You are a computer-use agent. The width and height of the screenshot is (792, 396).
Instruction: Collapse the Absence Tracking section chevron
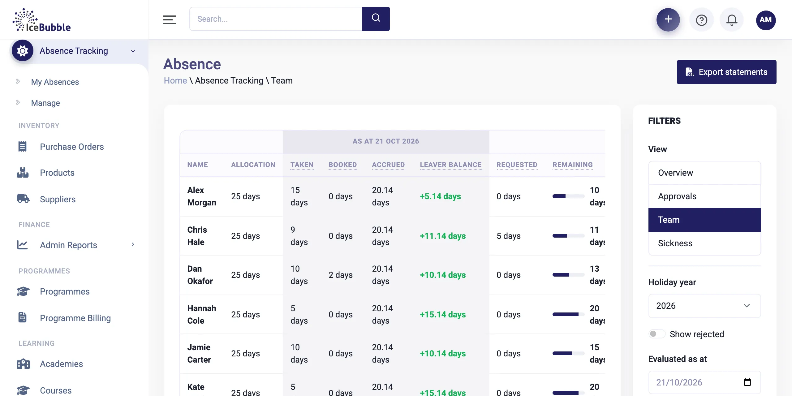[x=133, y=51]
